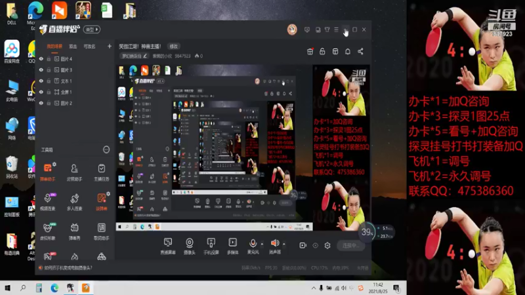The image size is (525, 295).
Task: Hide the 图片 3 source layer
Action: tap(41, 70)
